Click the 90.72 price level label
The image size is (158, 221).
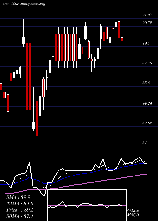tap(147, 23)
